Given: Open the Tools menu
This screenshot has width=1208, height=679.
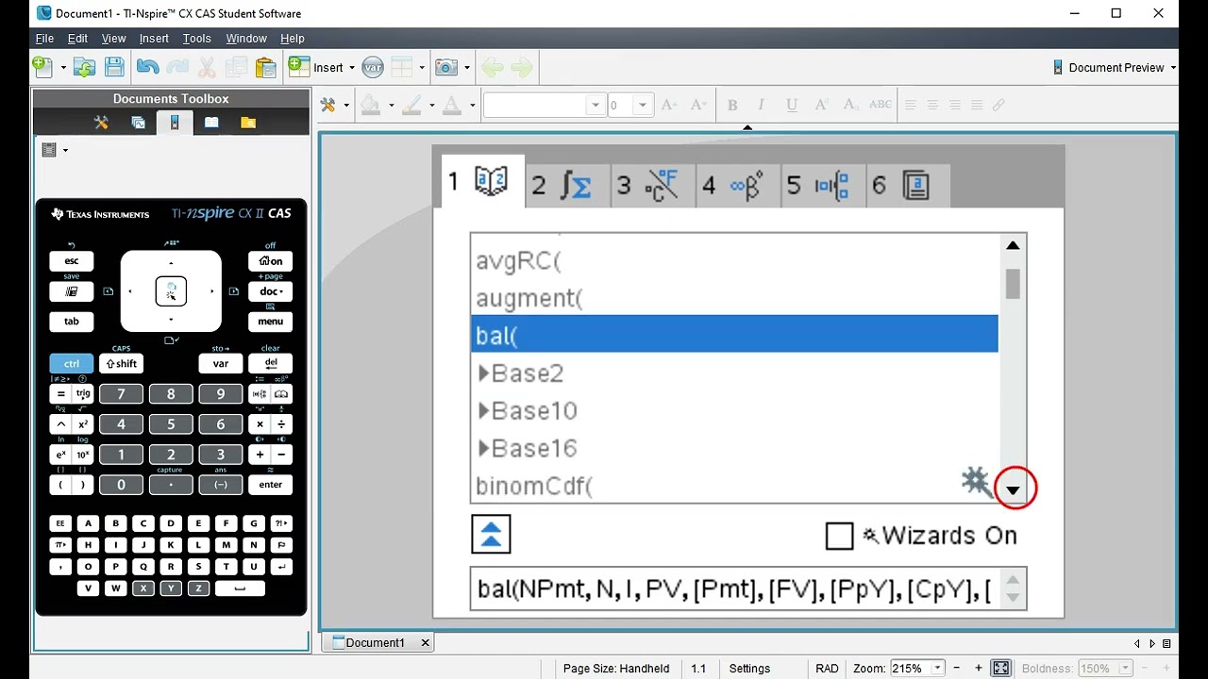Looking at the screenshot, I should pos(196,39).
